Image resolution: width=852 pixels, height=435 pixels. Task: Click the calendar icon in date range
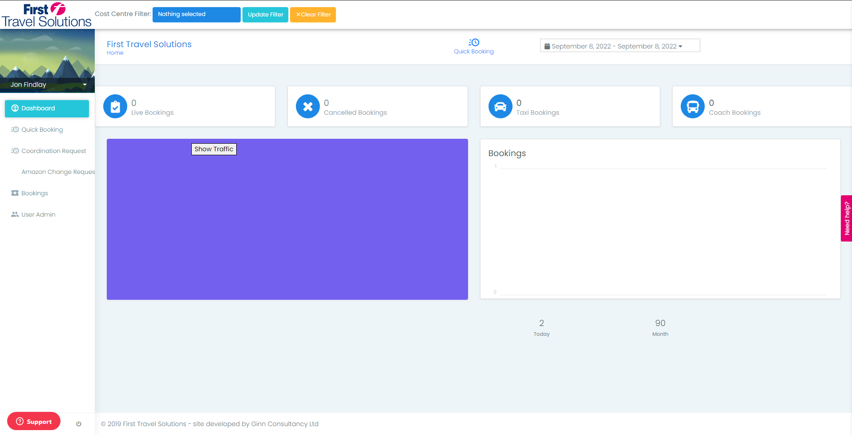pyautogui.click(x=547, y=46)
